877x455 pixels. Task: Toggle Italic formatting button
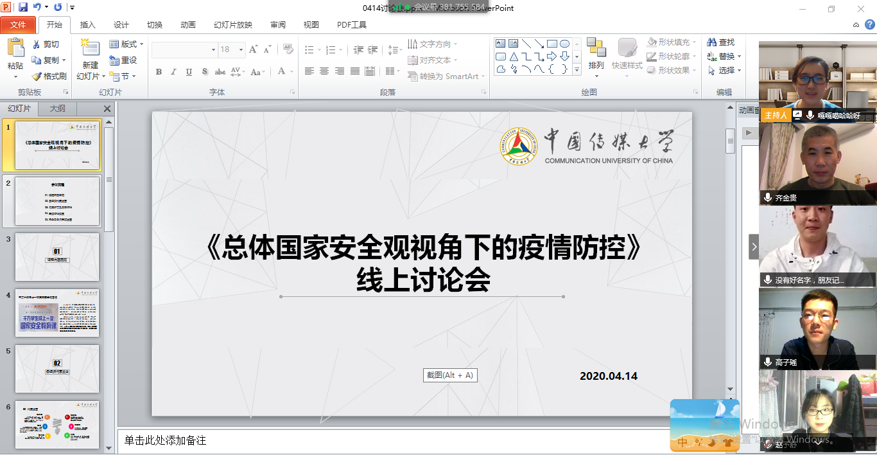[x=173, y=72]
